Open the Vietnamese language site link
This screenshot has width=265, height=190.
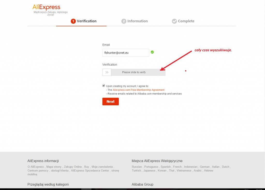(184, 171)
